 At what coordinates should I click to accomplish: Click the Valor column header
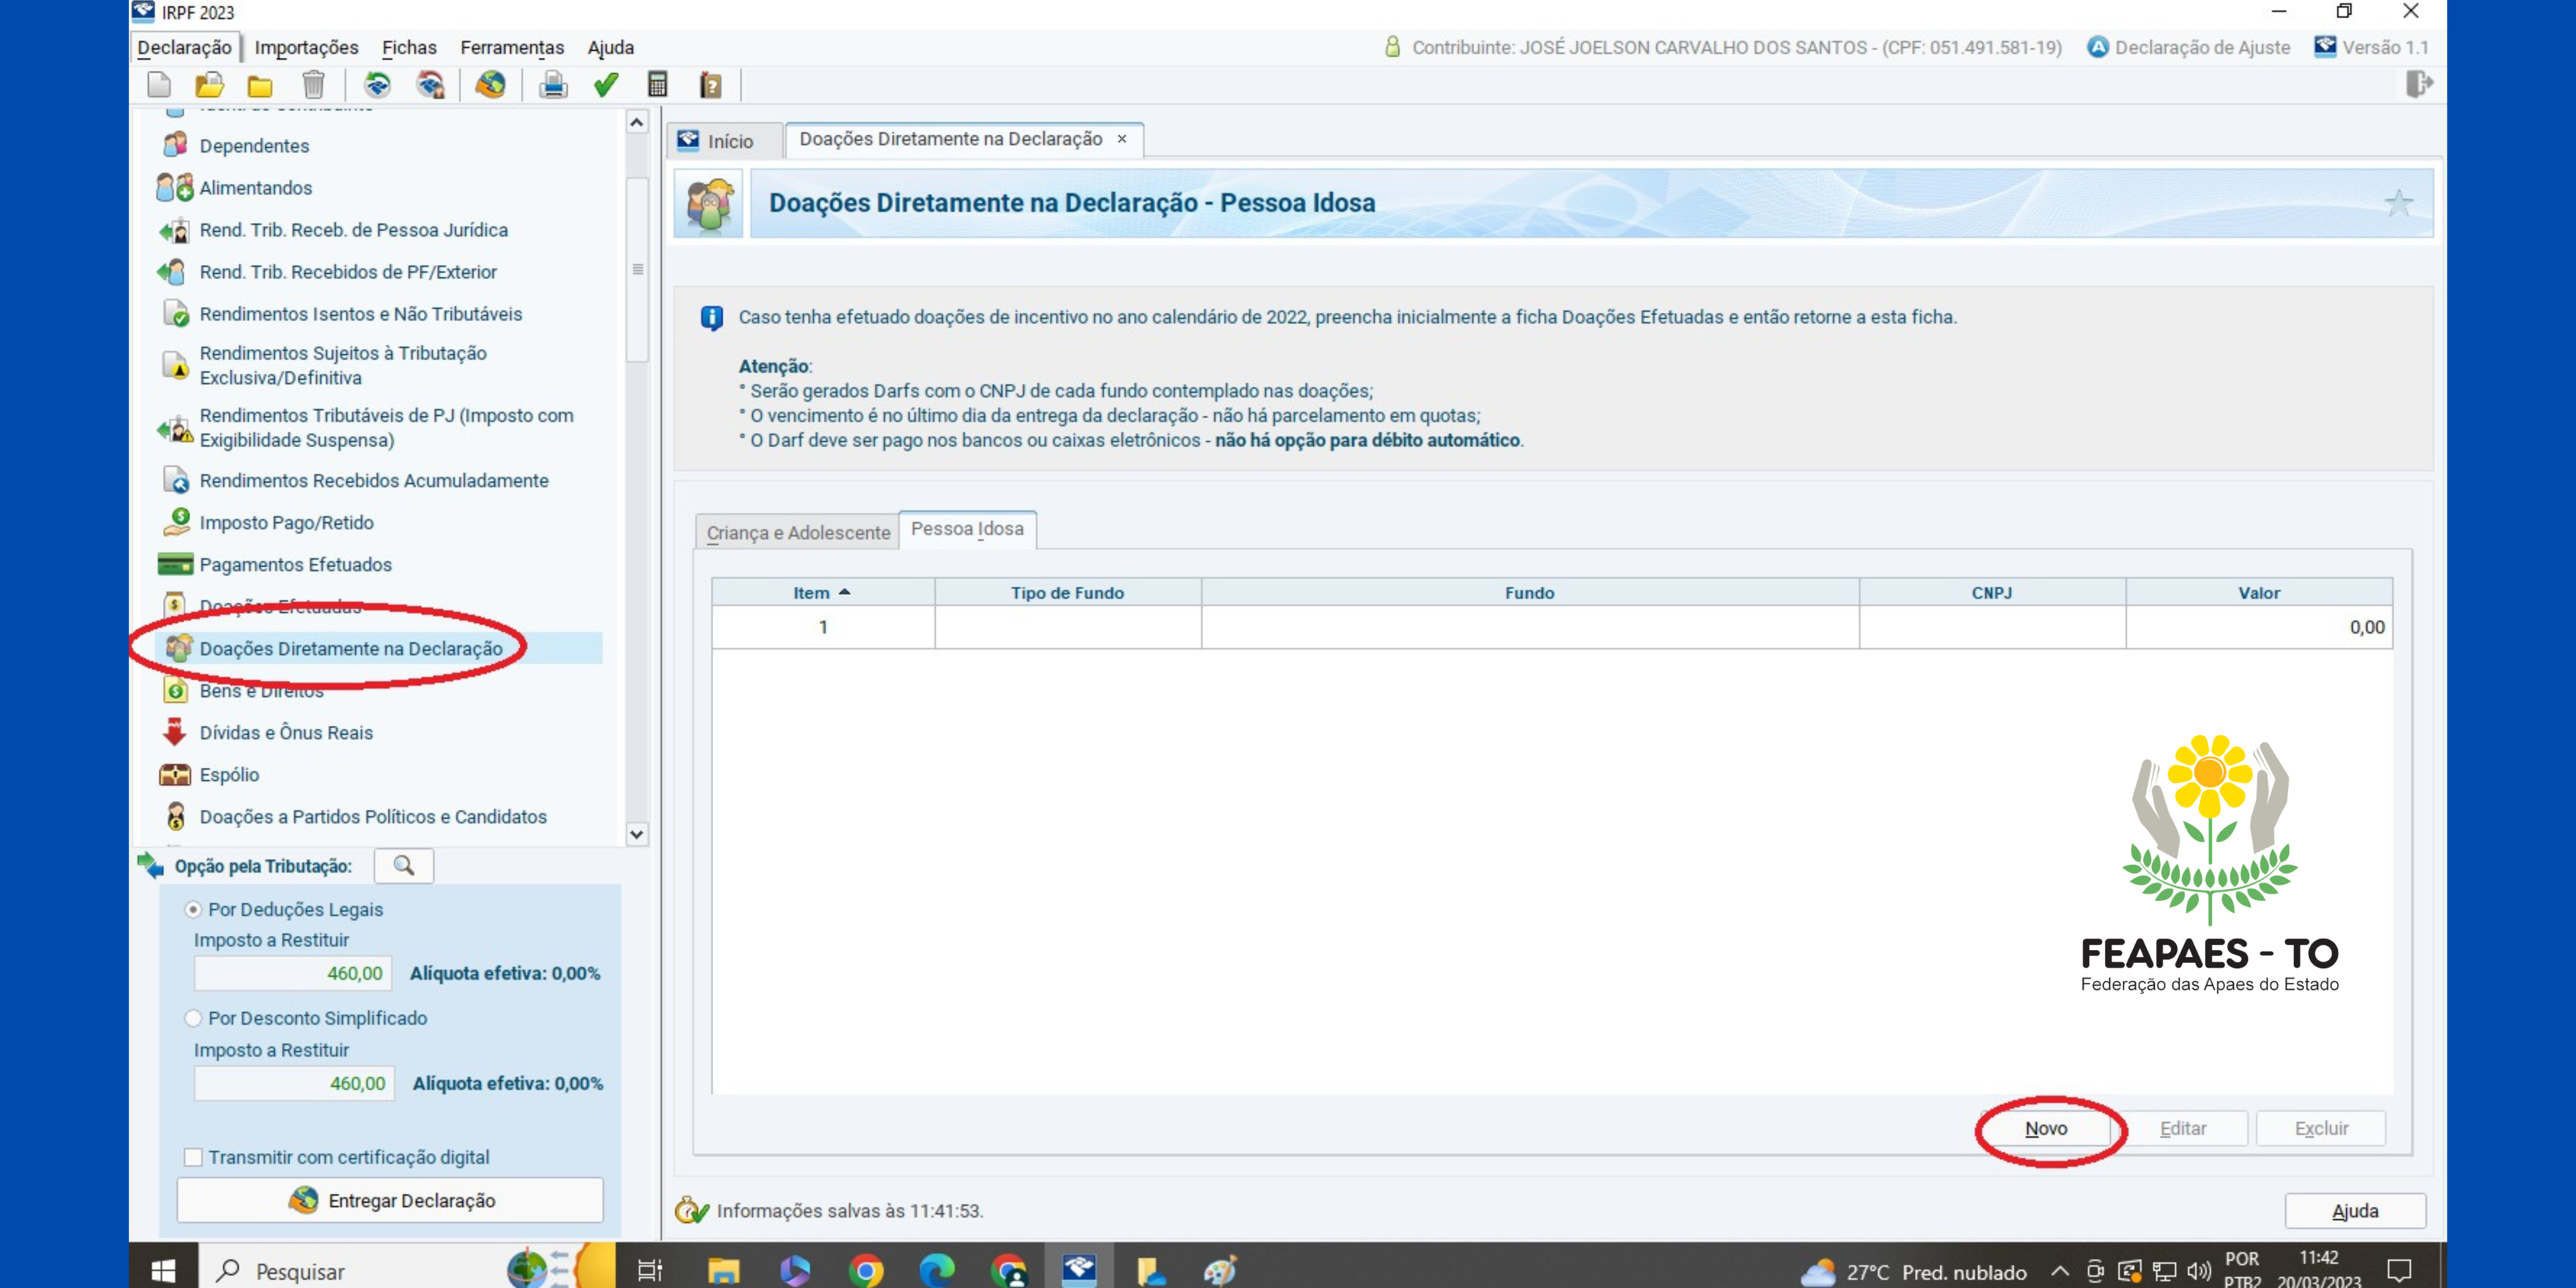[2259, 593]
